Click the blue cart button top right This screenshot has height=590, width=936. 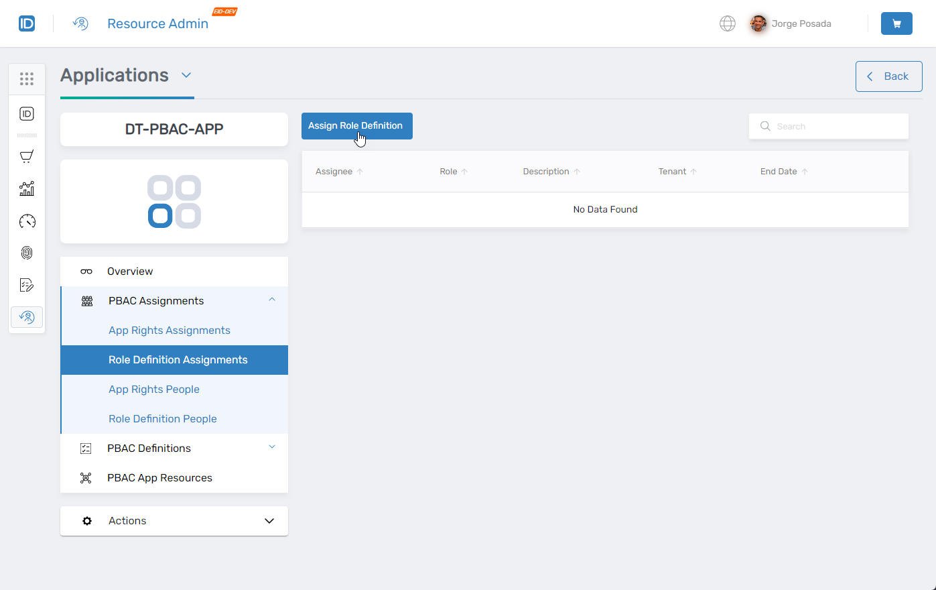point(896,23)
